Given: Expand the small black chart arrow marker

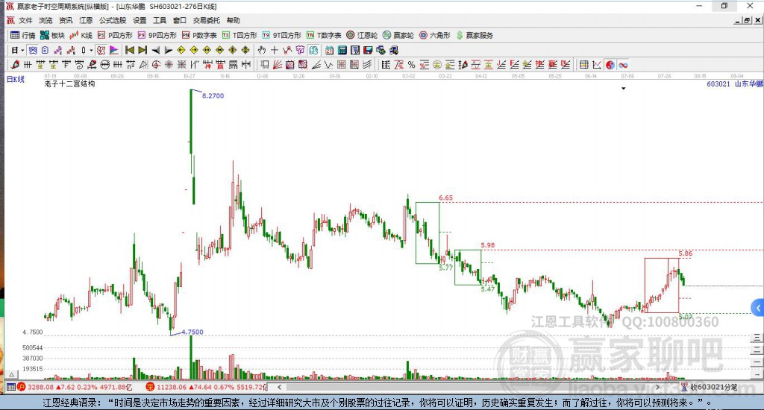Looking at the screenshot, I should pos(623,89).
